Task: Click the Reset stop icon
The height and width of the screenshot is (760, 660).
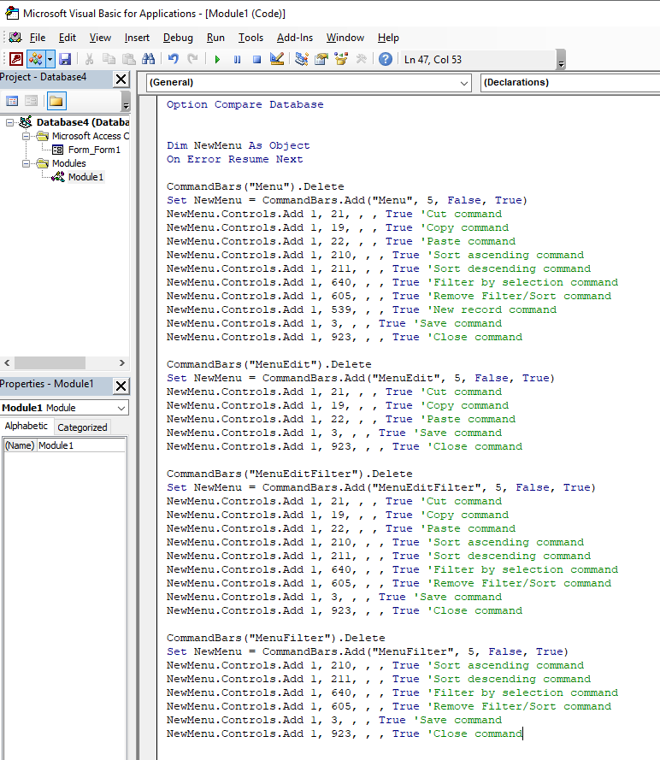Action: (256, 59)
